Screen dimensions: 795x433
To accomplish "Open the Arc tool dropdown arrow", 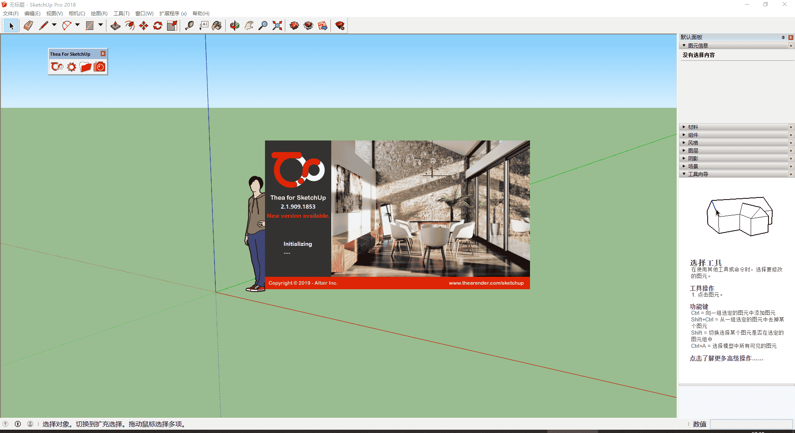I will click(77, 25).
